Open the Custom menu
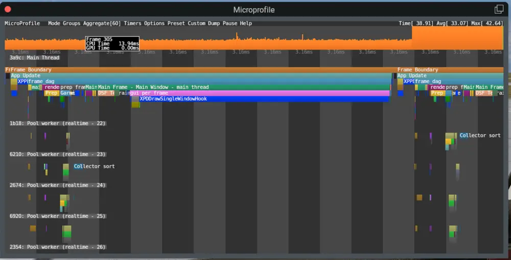This screenshot has width=511, height=260. (x=197, y=23)
